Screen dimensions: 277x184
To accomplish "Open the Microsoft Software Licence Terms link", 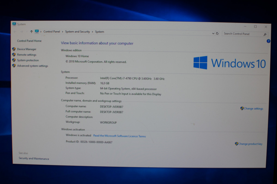I will pos(119,136).
